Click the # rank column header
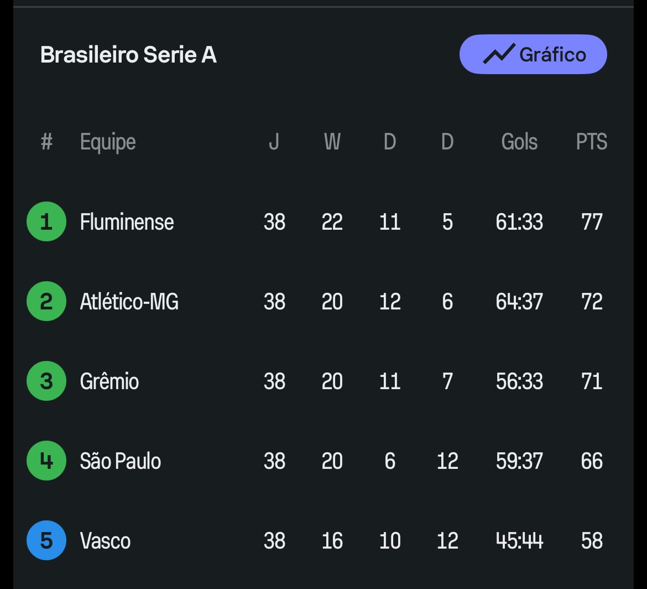 pos(46,142)
